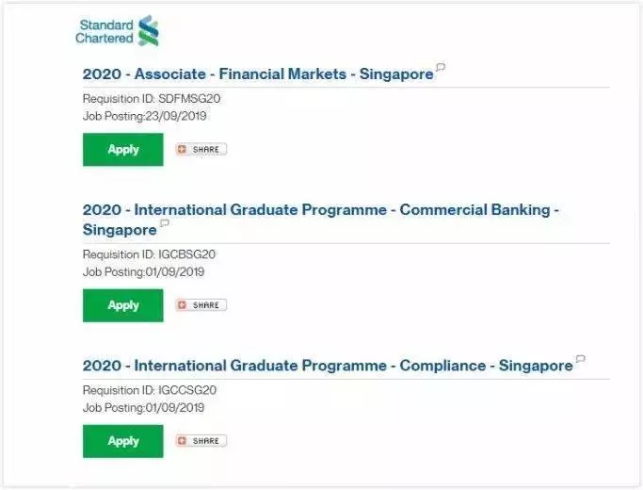This screenshot has width=643, height=490.
Task: Click Requisition ID SDFMSG20 text
Action: pos(152,99)
